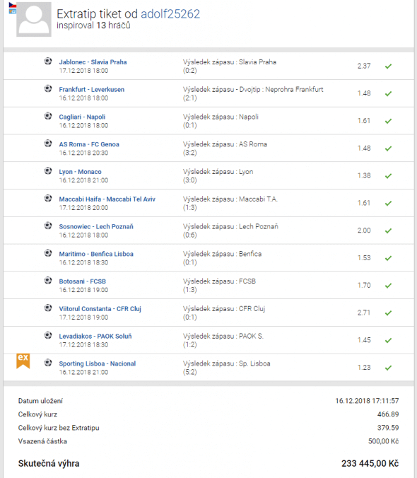Open Sporting Lisboa - Nacional match
Image resolution: width=417 pixels, height=478 pixels.
[x=98, y=363]
